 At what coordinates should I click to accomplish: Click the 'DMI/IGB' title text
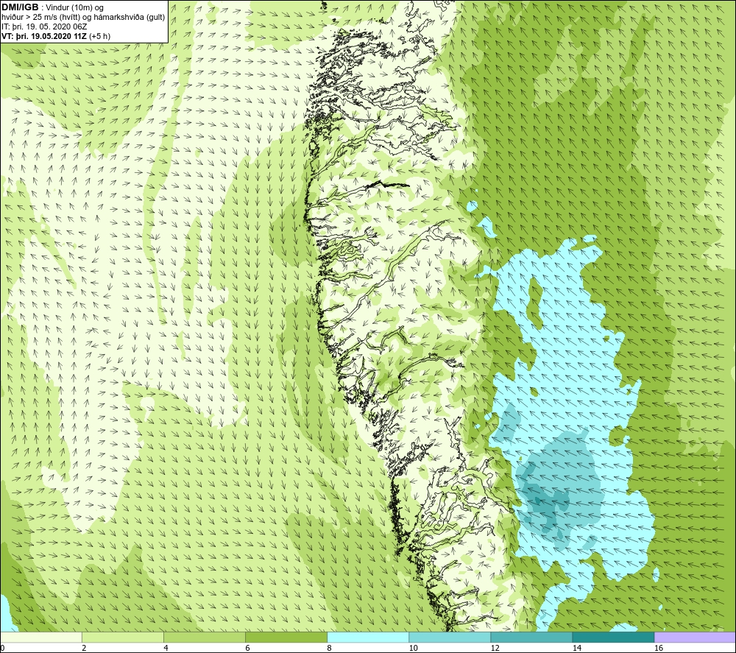(x=20, y=7)
